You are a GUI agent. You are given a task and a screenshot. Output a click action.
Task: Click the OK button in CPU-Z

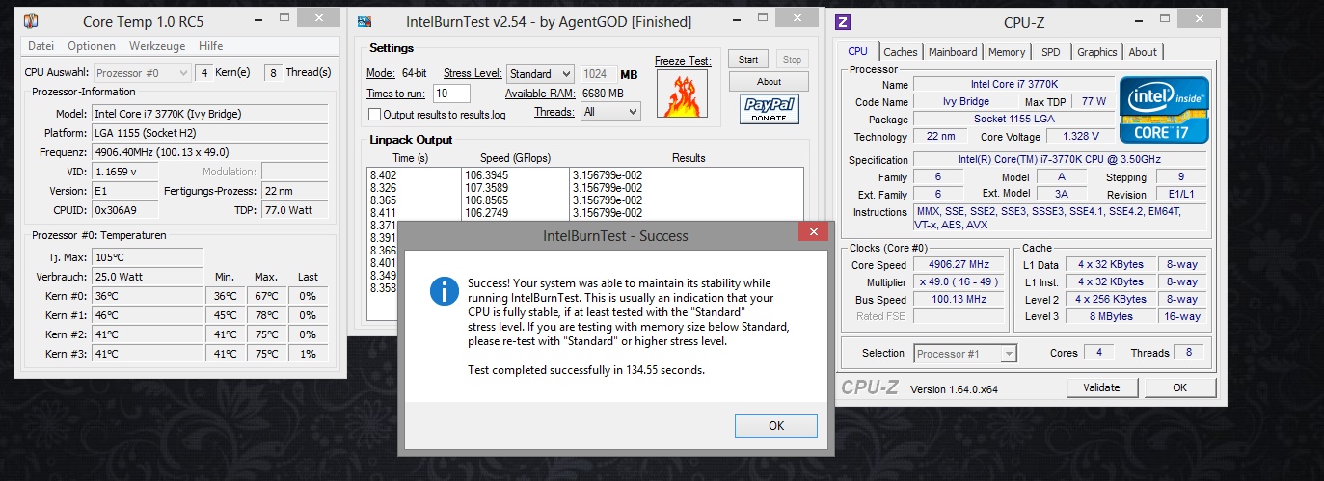(x=1179, y=387)
